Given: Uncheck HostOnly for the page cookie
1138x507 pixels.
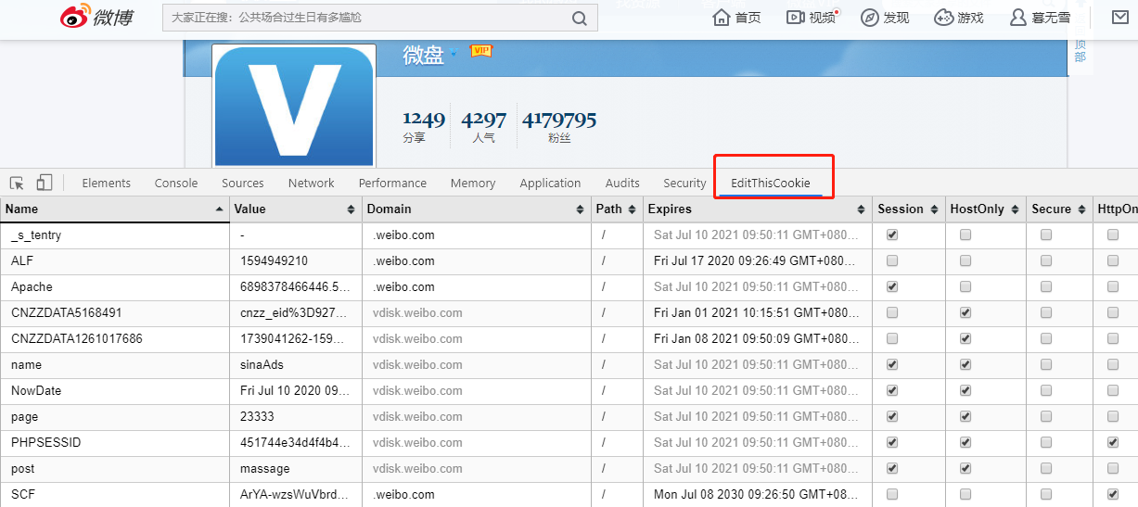Looking at the screenshot, I should tap(965, 417).
